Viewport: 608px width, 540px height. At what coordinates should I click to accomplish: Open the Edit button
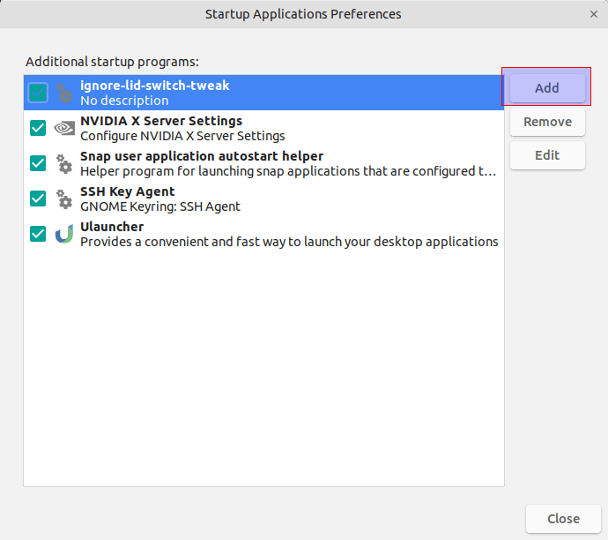click(x=547, y=155)
